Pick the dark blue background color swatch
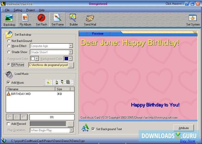This screenshot has width=202, height=144. tap(66, 59)
